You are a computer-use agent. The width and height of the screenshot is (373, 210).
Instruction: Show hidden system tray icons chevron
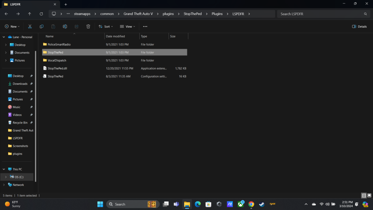[306, 204]
